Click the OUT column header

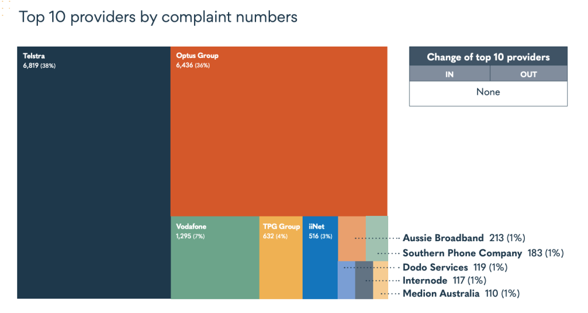click(528, 74)
